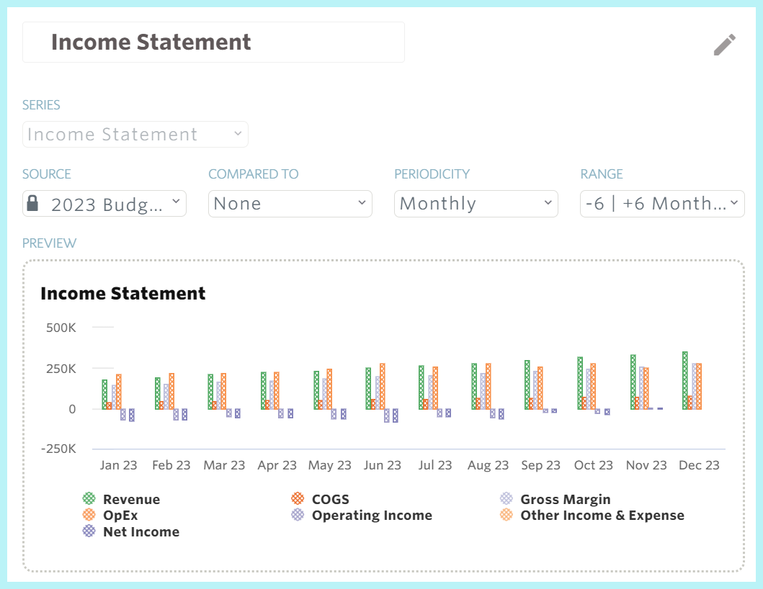Click the COGS legend marker icon
The width and height of the screenshot is (763, 589).
[x=296, y=498]
